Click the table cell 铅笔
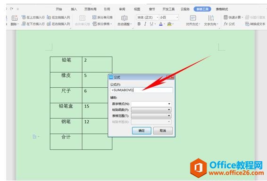This screenshot has width=267, height=181. (x=66, y=64)
